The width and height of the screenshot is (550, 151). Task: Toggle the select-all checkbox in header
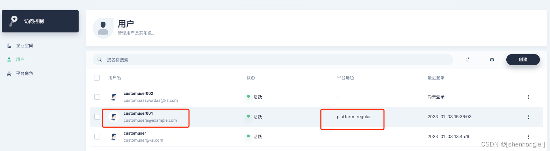coord(97,78)
